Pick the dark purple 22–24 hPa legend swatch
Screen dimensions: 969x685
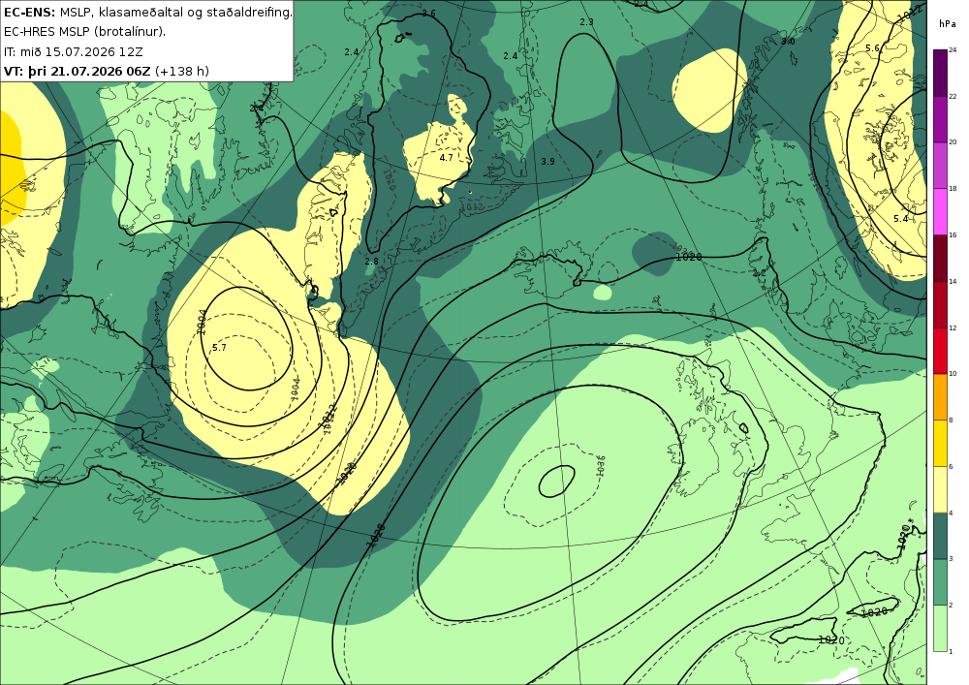940,73
